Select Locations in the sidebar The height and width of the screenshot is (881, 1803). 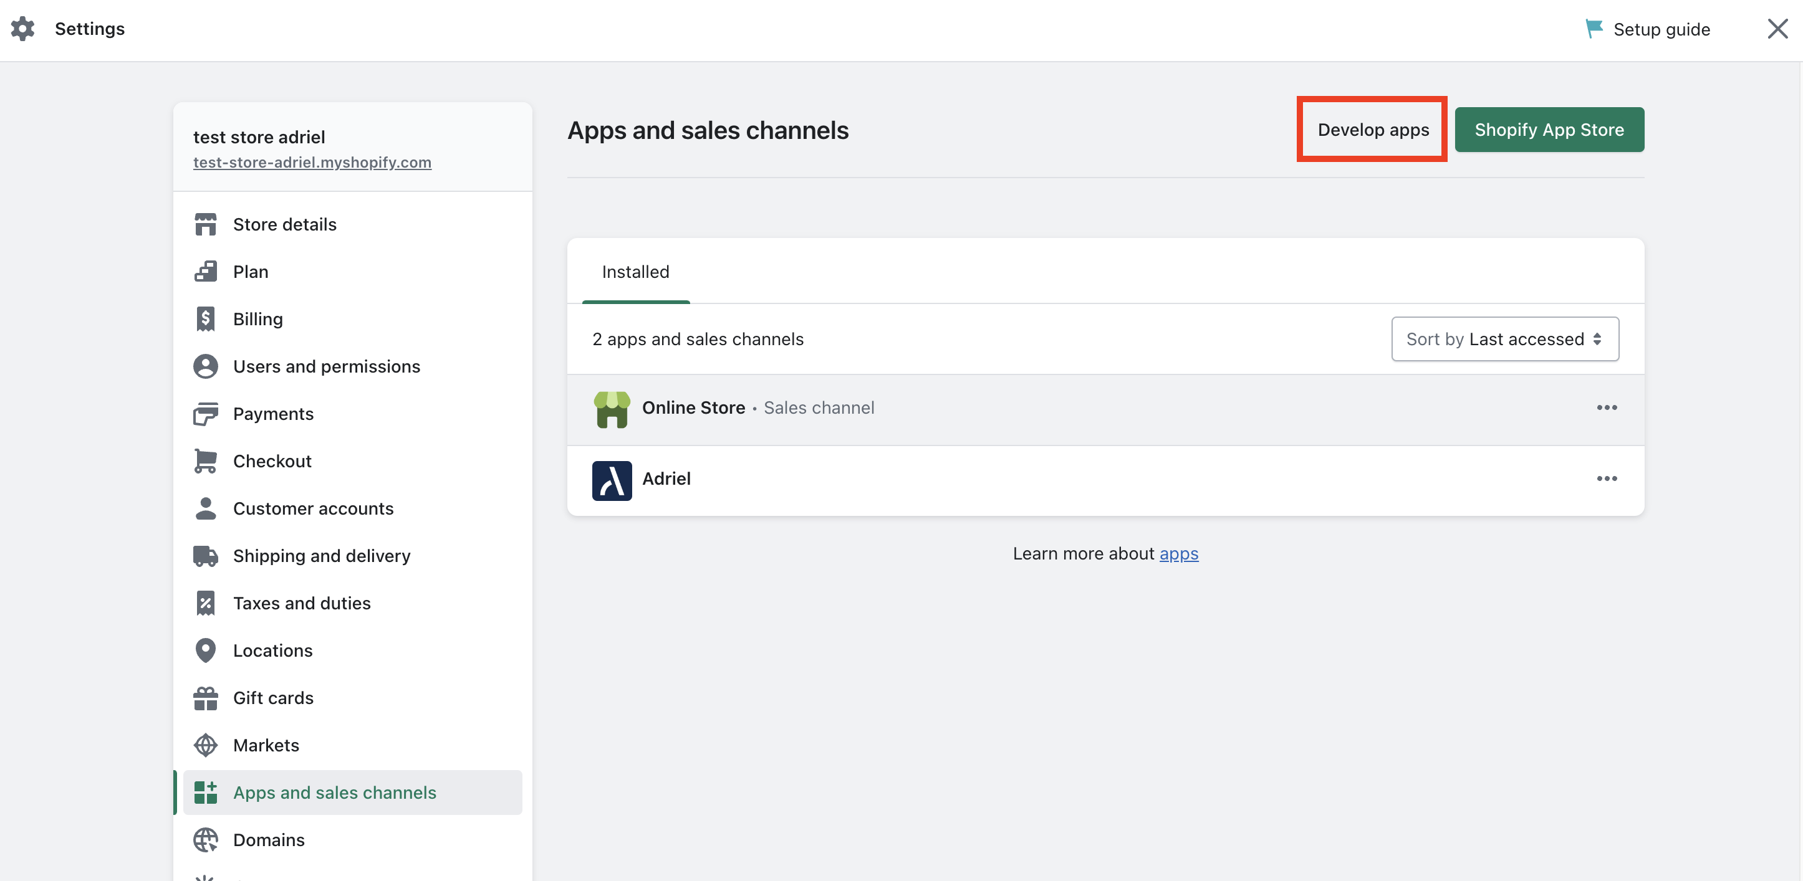(x=353, y=650)
